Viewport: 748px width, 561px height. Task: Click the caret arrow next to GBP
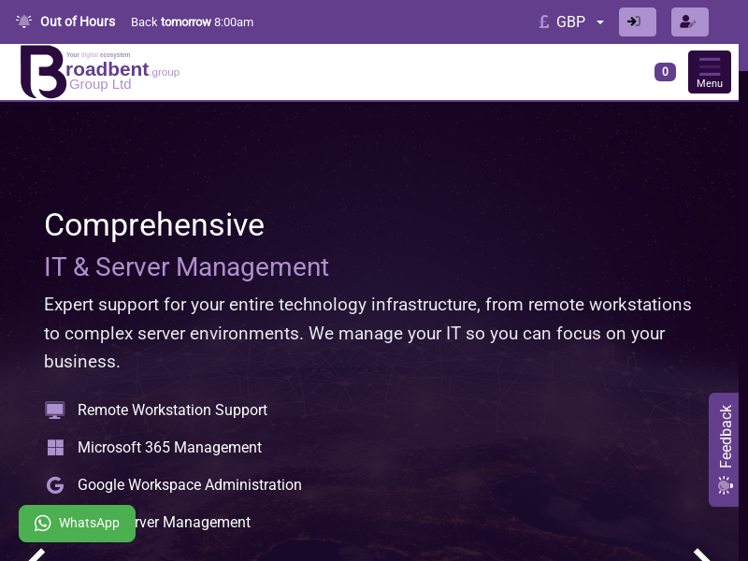pyautogui.click(x=600, y=22)
